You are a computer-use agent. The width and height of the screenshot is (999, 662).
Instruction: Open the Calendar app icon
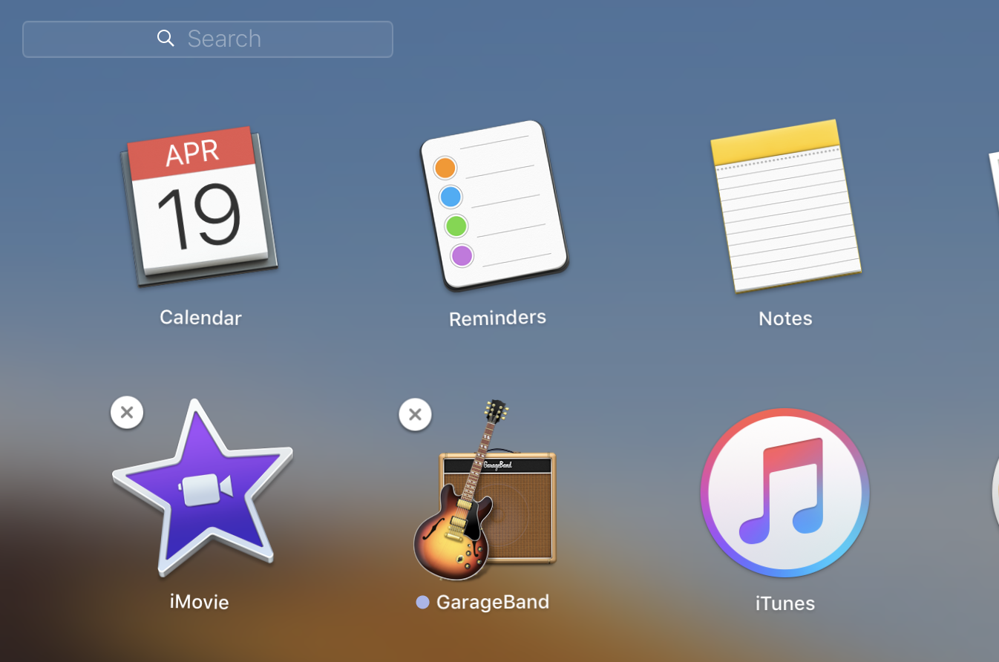click(x=199, y=206)
